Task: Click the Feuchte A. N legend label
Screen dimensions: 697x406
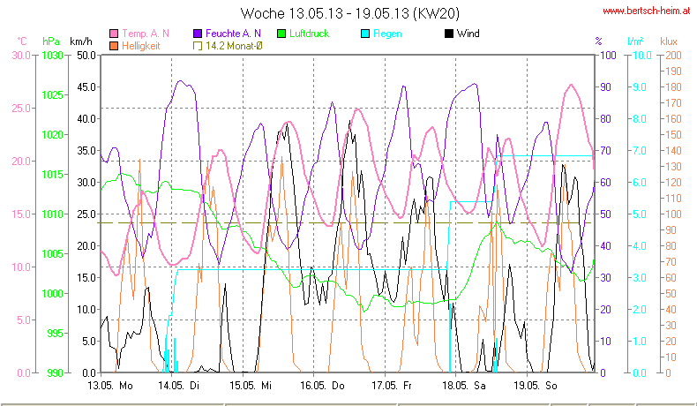Action: 233,34
